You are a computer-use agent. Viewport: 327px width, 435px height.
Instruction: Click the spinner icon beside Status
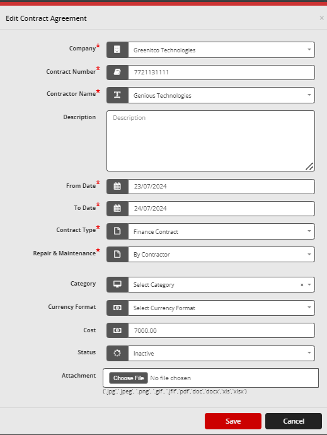pos(117,353)
